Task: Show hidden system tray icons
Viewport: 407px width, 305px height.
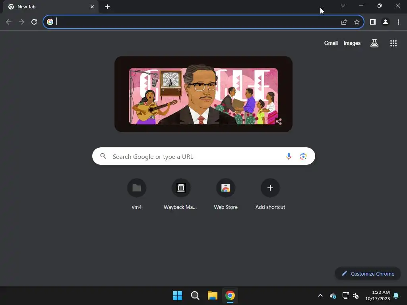Action: click(x=320, y=295)
